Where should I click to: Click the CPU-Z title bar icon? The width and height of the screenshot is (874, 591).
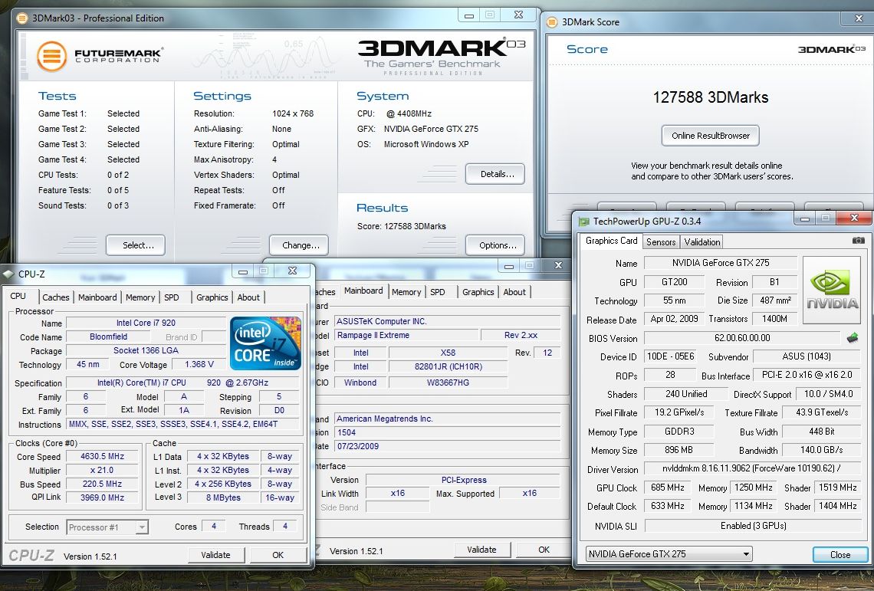pos(8,274)
